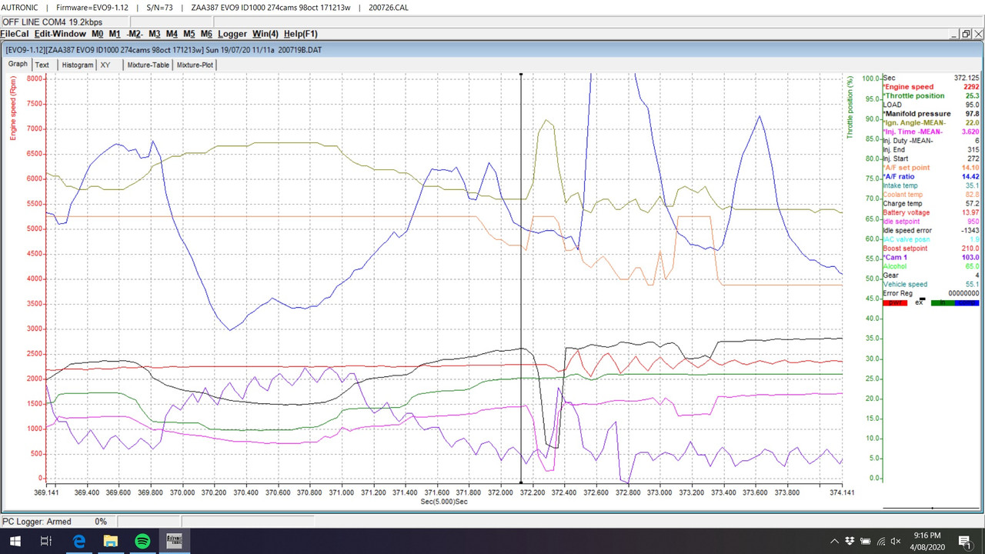
Task: Select the IAC valve posn channel
Action: coord(930,239)
